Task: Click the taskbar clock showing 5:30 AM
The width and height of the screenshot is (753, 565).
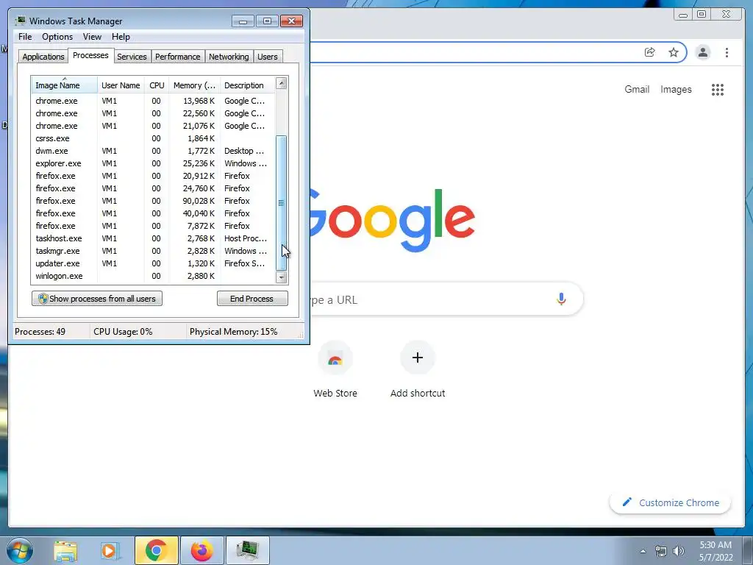Action: [715, 551]
